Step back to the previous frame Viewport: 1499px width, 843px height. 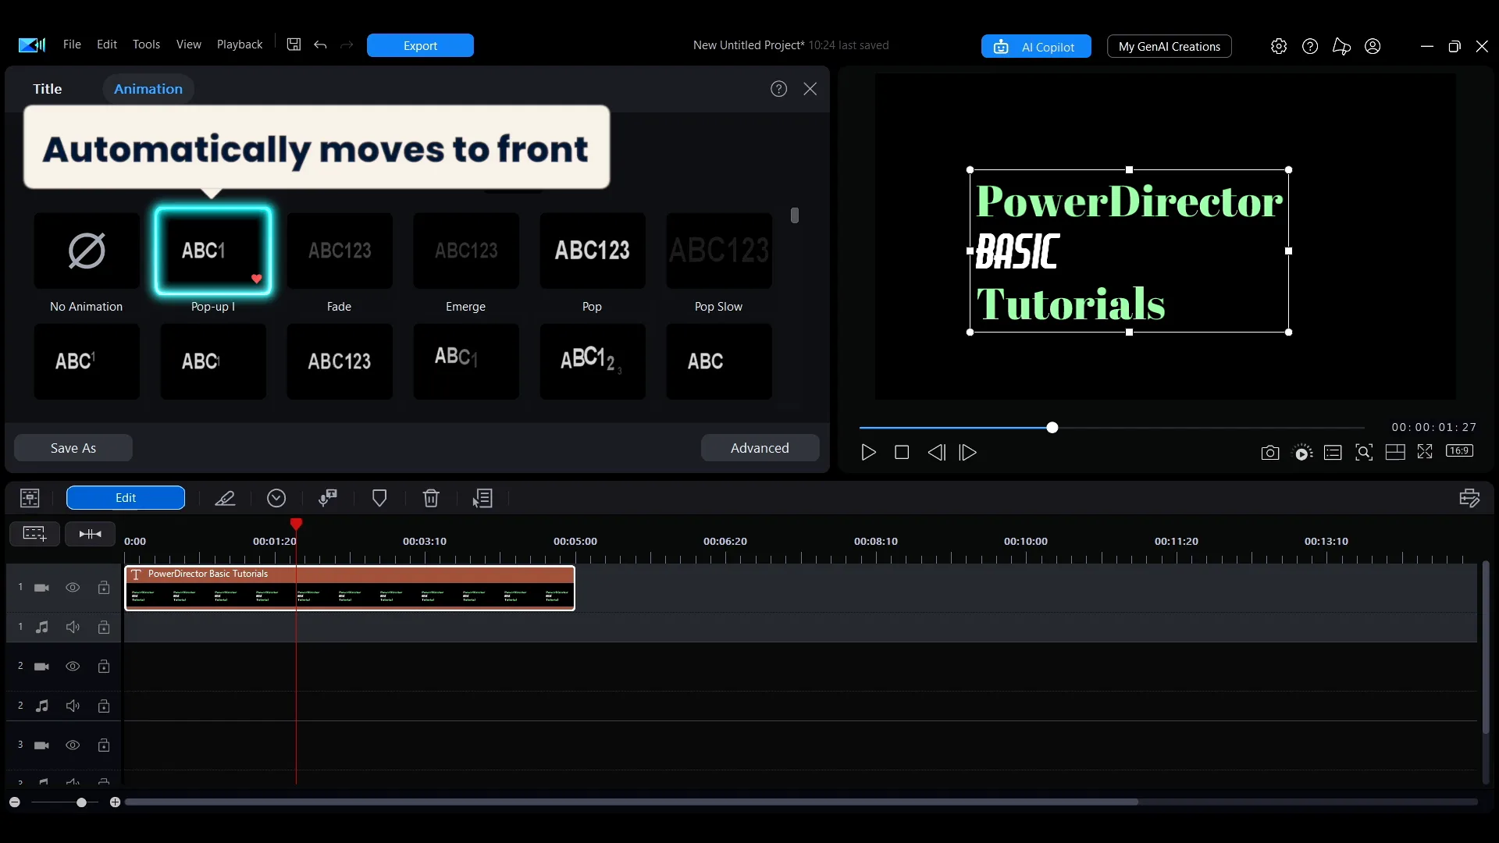(x=936, y=453)
